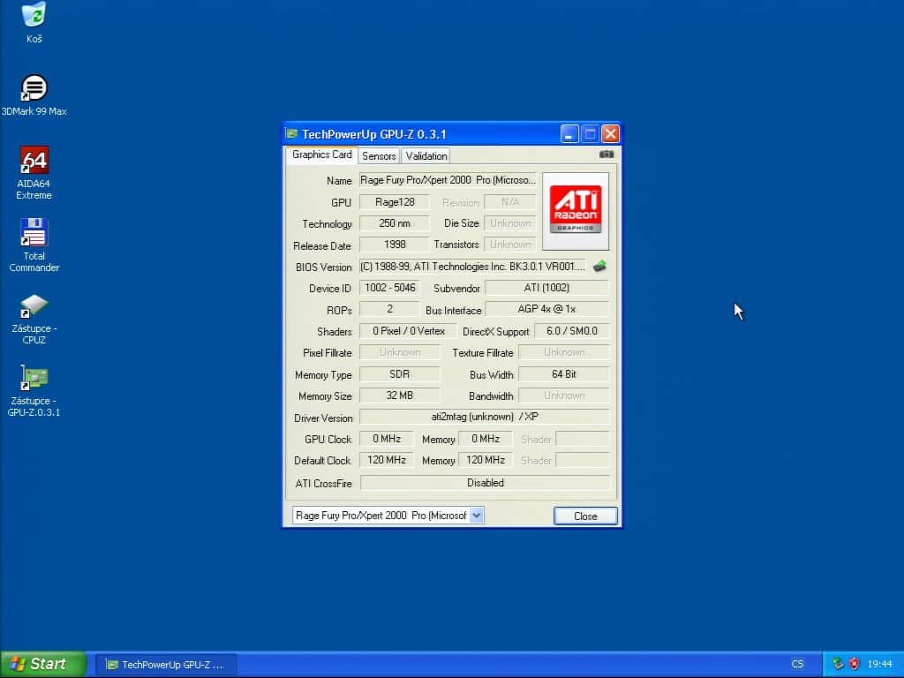Select the Zástupce - GPU-Z.0.3.1 shortcut
Image resolution: width=904 pixels, height=678 pixels.
coord(34,391)
